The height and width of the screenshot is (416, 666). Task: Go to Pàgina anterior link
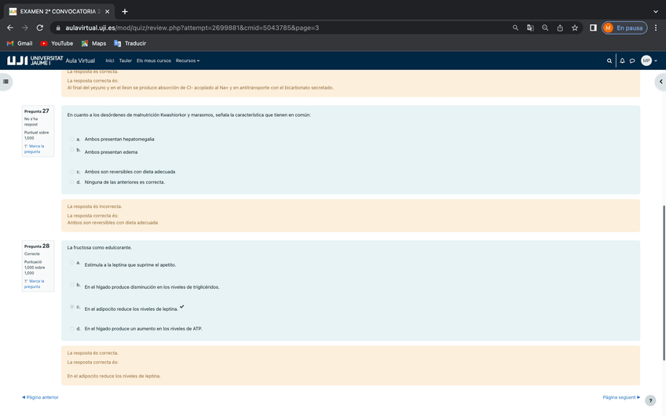click(x=41, y=397)
